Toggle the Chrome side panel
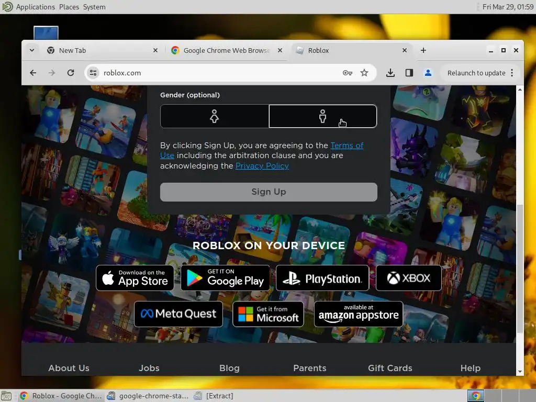The height and width of the screenshot is (402, 536). click(x=409, y=73)
